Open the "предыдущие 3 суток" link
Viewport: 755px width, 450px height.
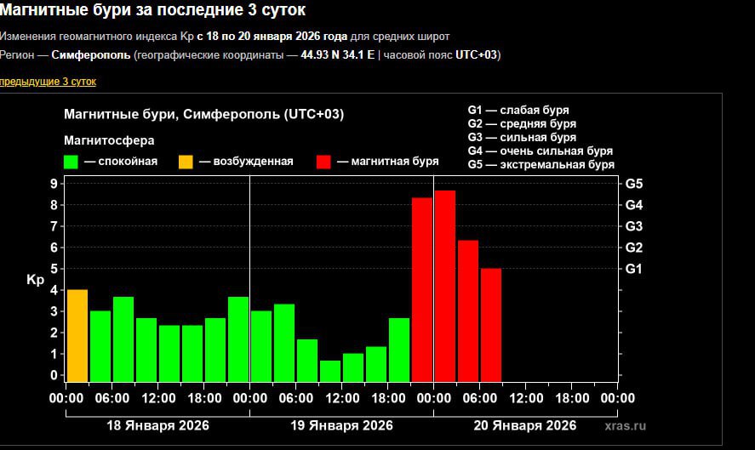48,82
